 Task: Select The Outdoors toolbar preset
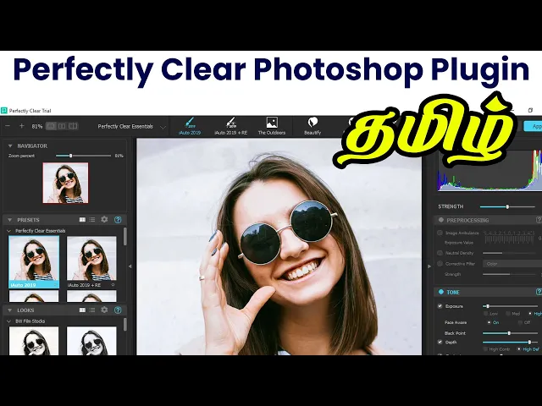pos(272,126)
